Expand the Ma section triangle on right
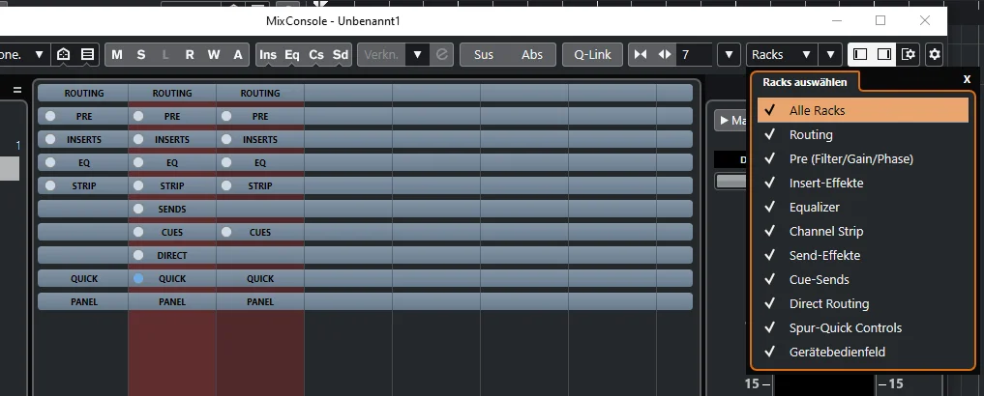This screenshot has width=984, height=396. point(724,121)
